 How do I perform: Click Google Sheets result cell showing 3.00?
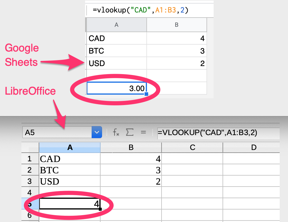[116, 88]
